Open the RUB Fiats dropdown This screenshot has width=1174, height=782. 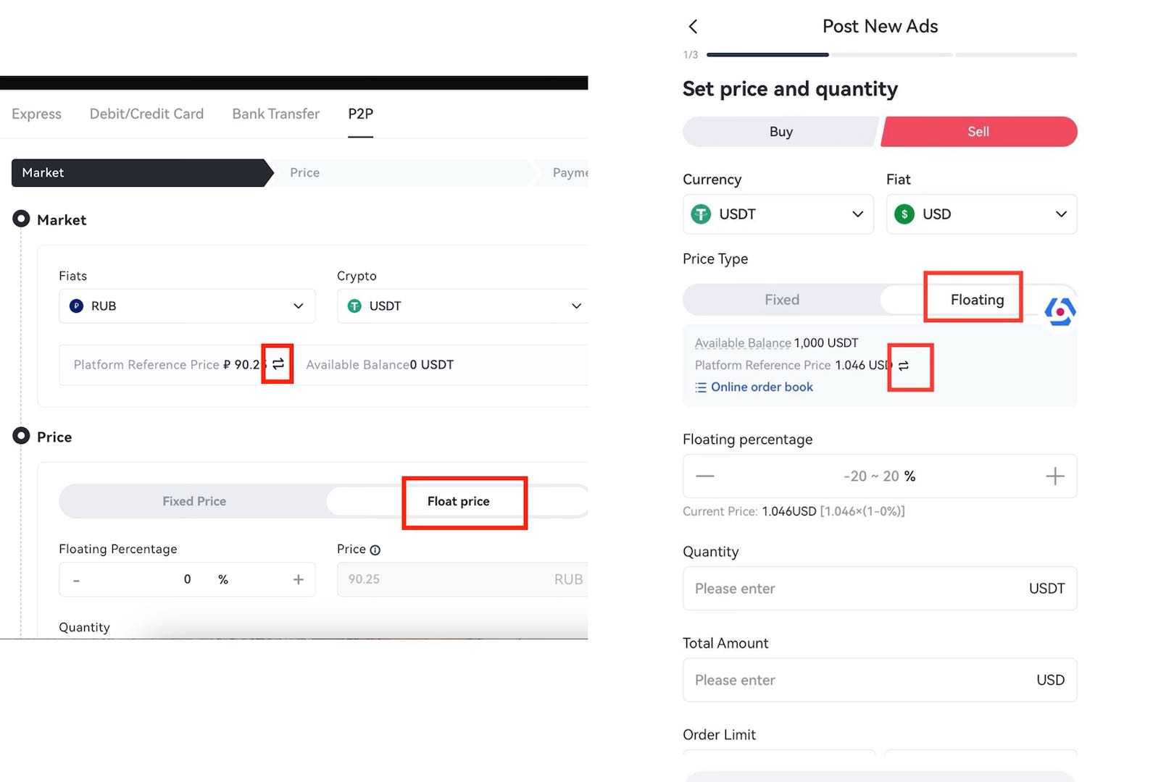pyautogui.click(x=187, y=306)
